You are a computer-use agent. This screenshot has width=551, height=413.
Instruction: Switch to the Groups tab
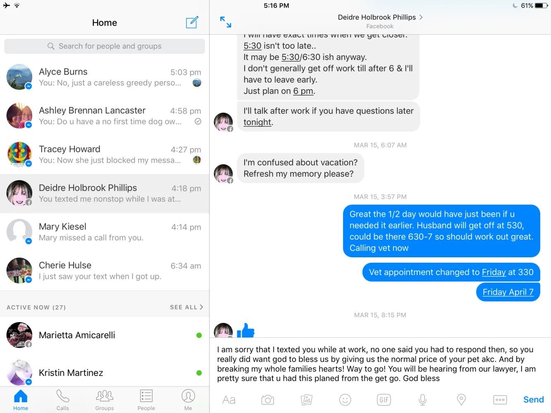pyautogui.click(x=105, y=400)
